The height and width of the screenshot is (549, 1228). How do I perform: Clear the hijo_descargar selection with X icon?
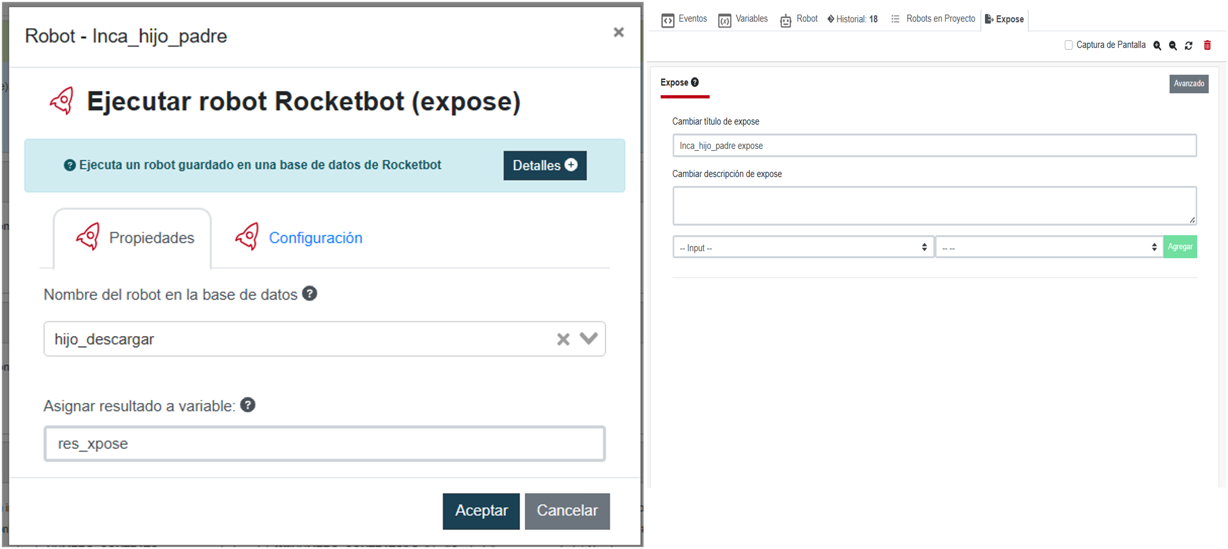[563, 339]
